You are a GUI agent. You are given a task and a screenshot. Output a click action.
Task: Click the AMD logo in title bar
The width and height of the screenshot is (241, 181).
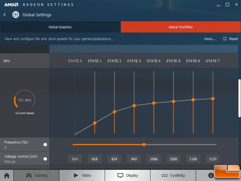[x=11, y=5]
